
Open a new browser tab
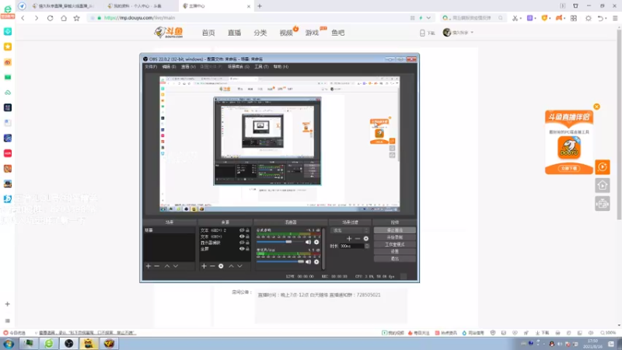(x=260, y=6)
